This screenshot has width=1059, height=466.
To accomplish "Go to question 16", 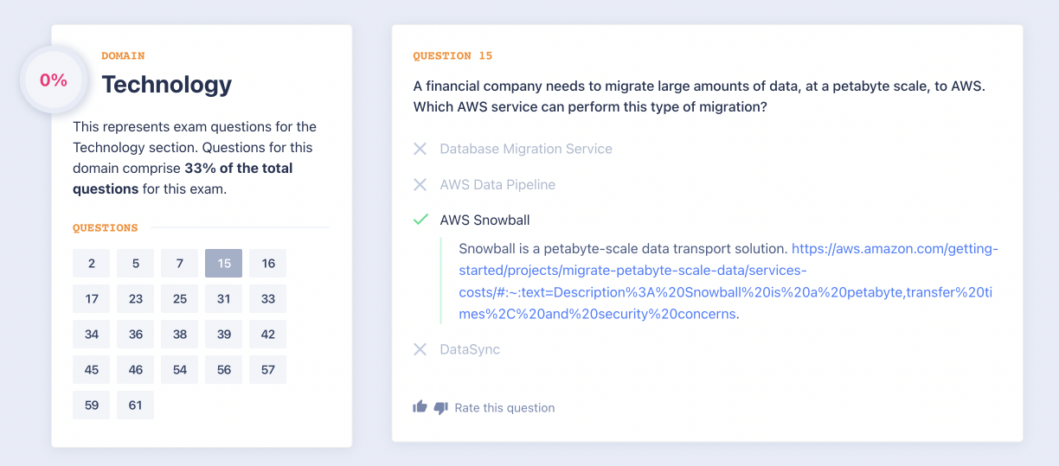I will click(x=268, y=264).
